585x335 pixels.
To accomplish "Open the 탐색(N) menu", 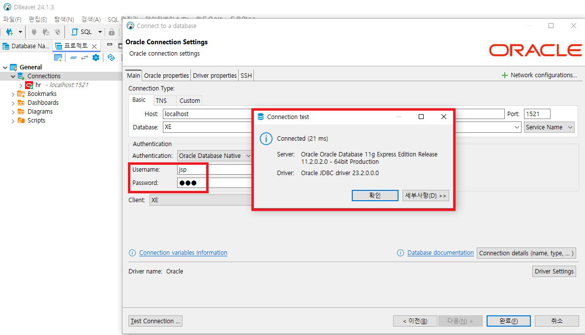I will click(64, 19).
